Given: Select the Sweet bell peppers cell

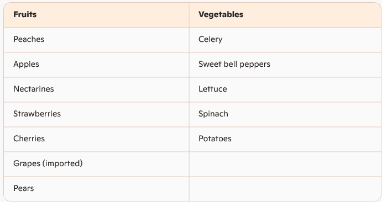Looking at the screenshot, I should 285,65.
